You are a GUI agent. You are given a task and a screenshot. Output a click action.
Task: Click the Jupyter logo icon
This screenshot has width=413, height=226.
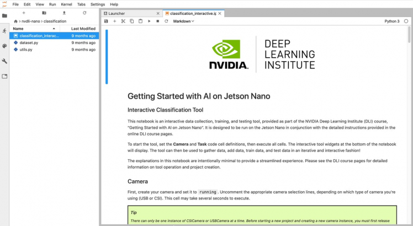(4, 4)
